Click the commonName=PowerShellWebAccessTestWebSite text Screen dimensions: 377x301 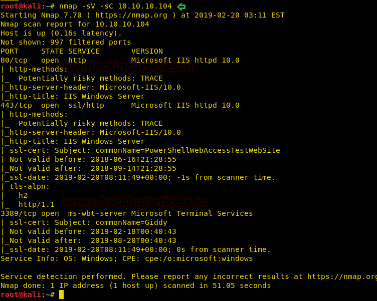(188, 150)
